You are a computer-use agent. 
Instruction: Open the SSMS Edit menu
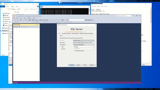point(17,18)
